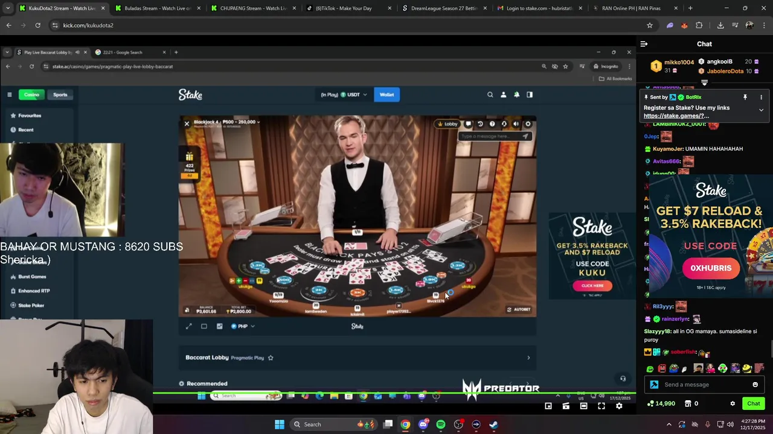Open blackjack game help question icon

(492, 124)
